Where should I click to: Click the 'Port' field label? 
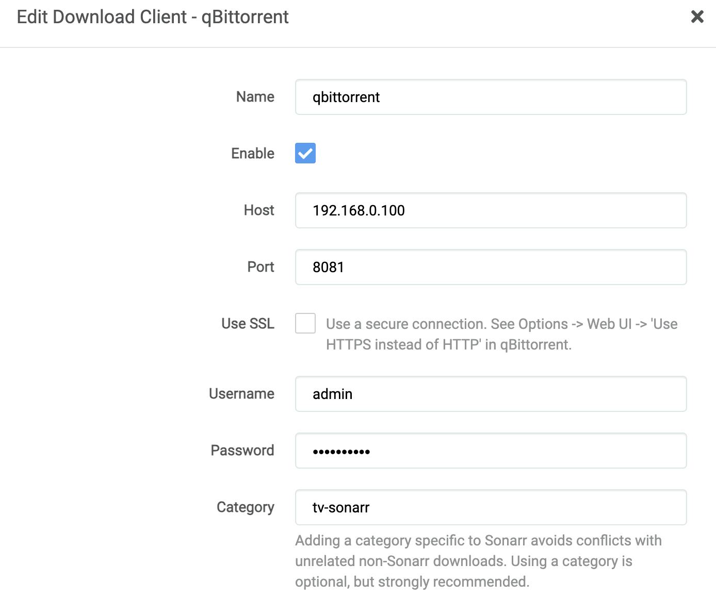point(261,267)
